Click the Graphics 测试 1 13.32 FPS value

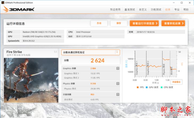pyautogui.click(x=95, y=74)
